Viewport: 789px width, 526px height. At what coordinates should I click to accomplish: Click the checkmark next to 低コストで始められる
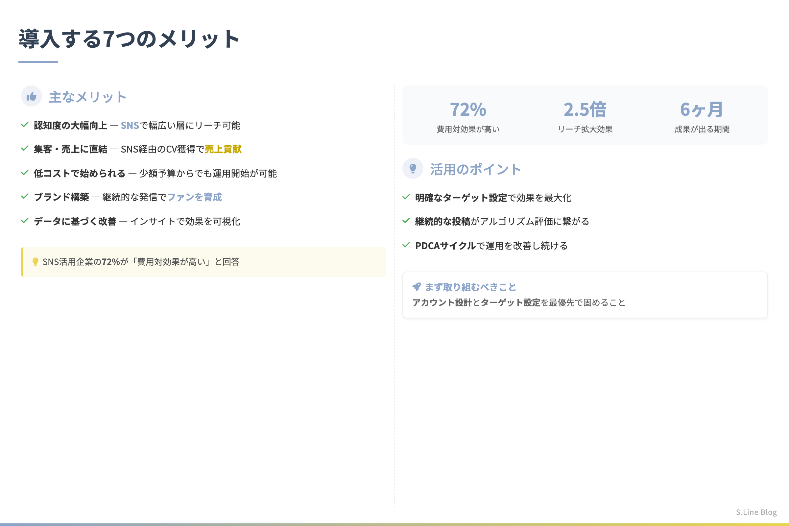pos(25,173)
